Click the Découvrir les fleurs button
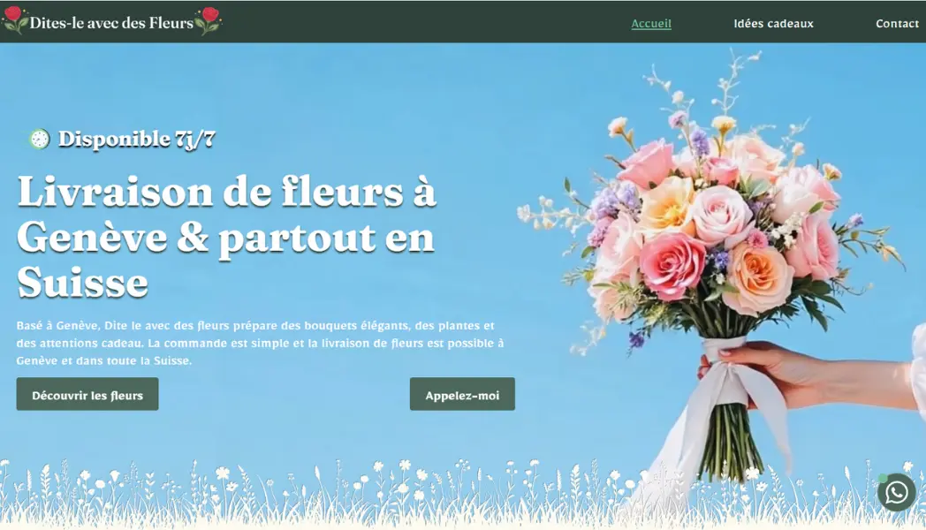Viewport: 926px width, 530px height. [x=86, y=395]
